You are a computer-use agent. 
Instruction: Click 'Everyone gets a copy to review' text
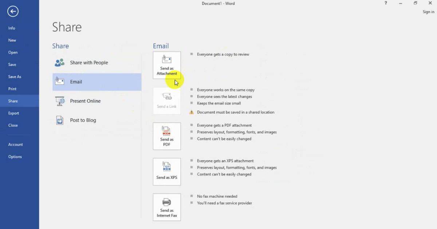tap(223, 55)
